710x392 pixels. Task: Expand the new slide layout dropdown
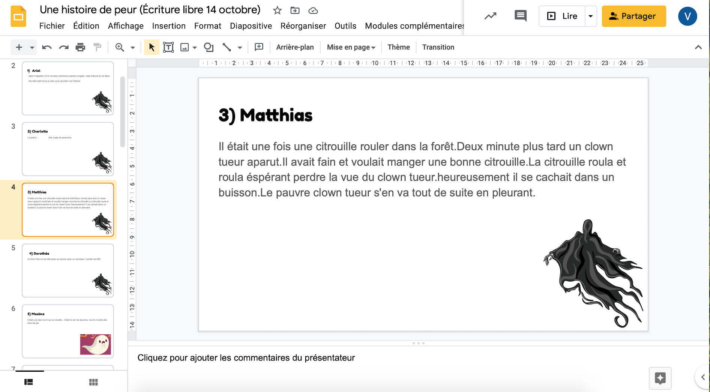point(32,48)
